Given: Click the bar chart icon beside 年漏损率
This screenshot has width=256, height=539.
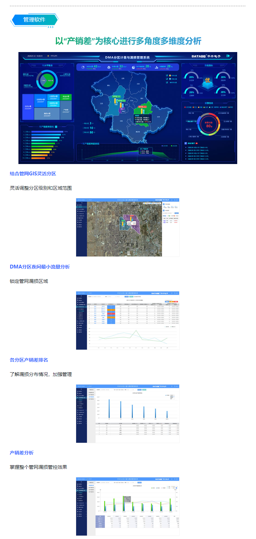Looking at the screenshot, I should [x=156, y=67].
